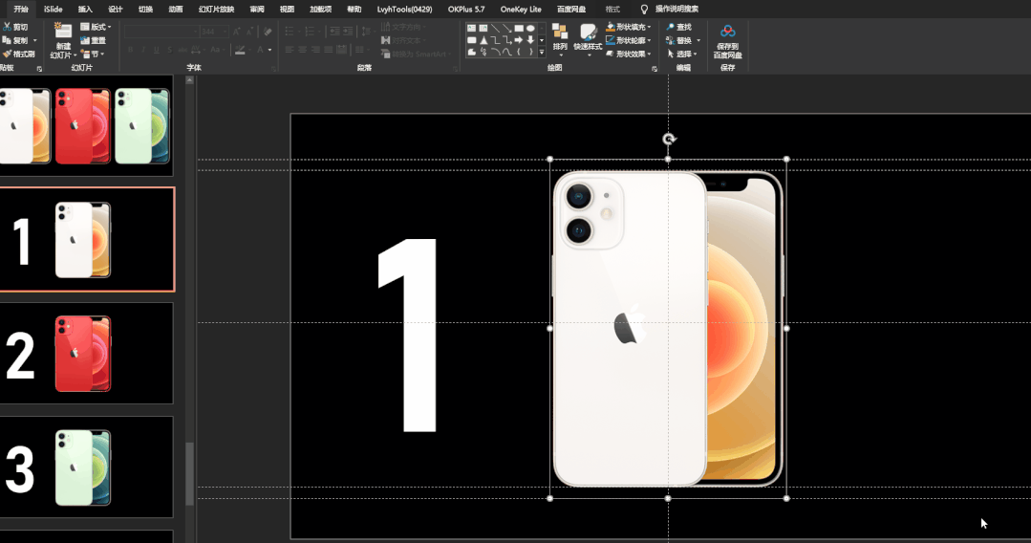The width and height of the screenshot is (1031, 543).
Task: Click the Find (查找) magnifier icon
Action: click(x=670, y=27)
